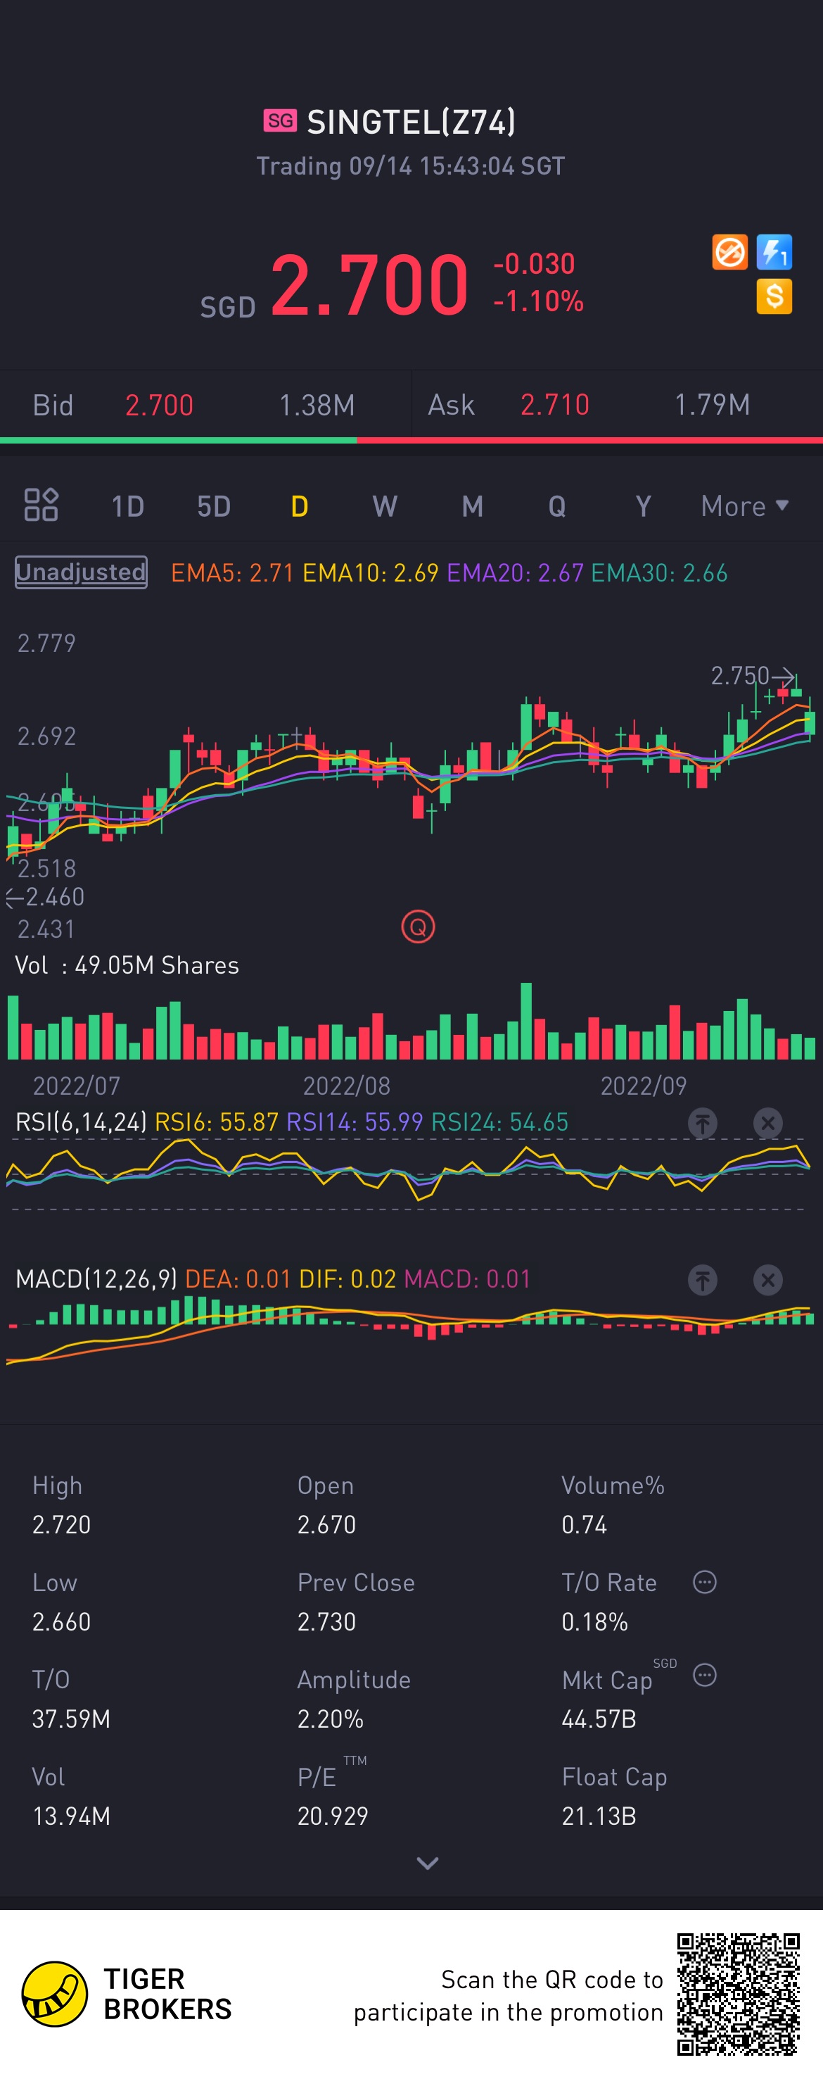Image resolution: width=823 pixels, height=2079 pixels.
Task: Open the chart layout grid icon
Action: coord(41,505)
